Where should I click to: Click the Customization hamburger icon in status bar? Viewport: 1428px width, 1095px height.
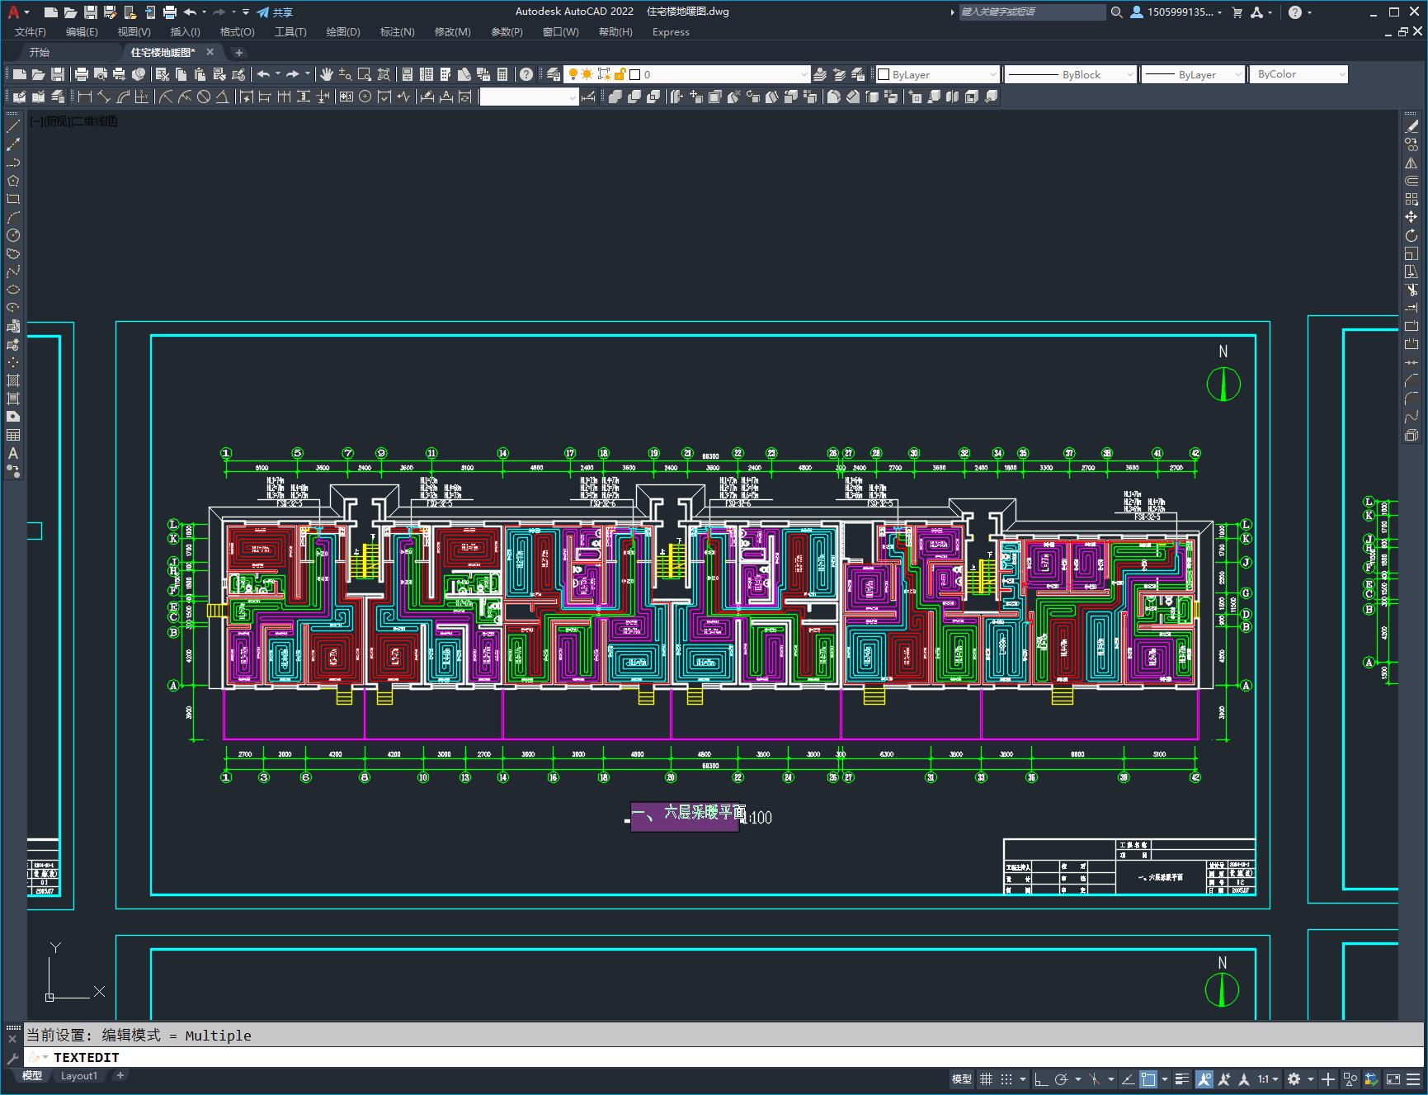1413,1079
